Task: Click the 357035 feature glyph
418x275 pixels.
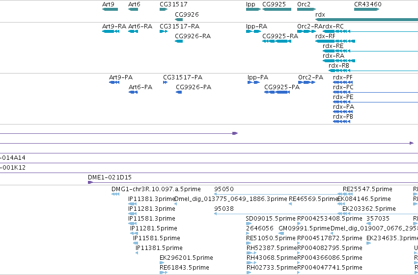Action: pos(368,224)
